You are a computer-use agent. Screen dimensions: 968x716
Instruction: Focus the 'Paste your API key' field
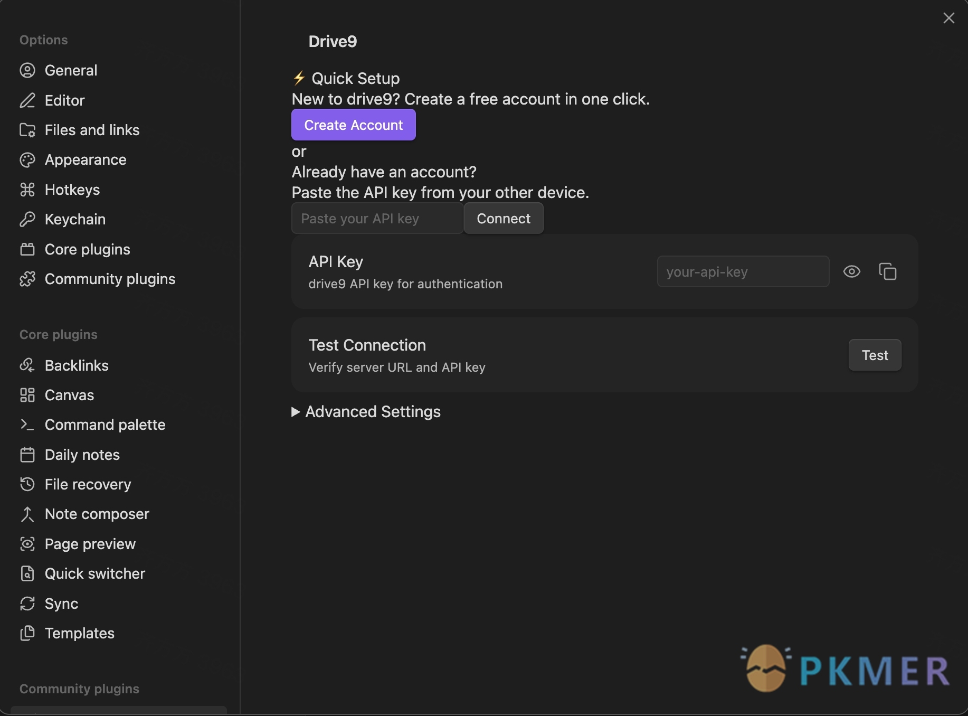point(377,219)
